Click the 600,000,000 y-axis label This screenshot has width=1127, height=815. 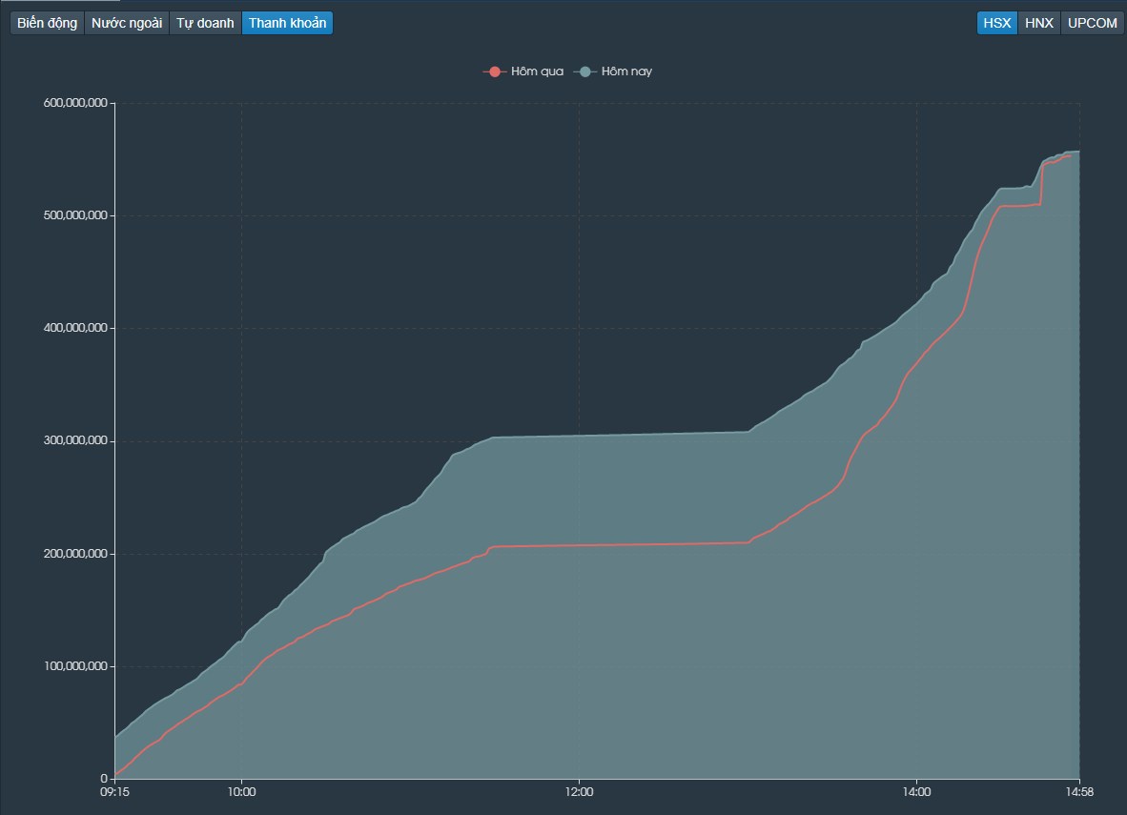[x=75, y=103]
